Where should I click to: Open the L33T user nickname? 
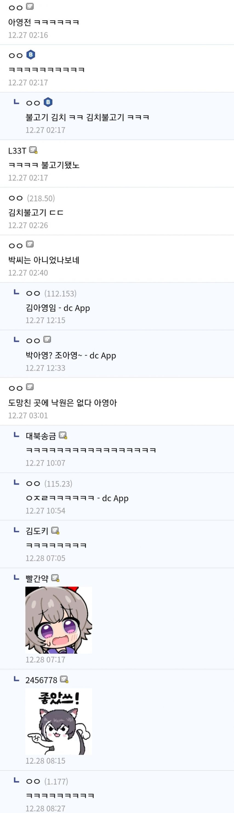(17, 151)
